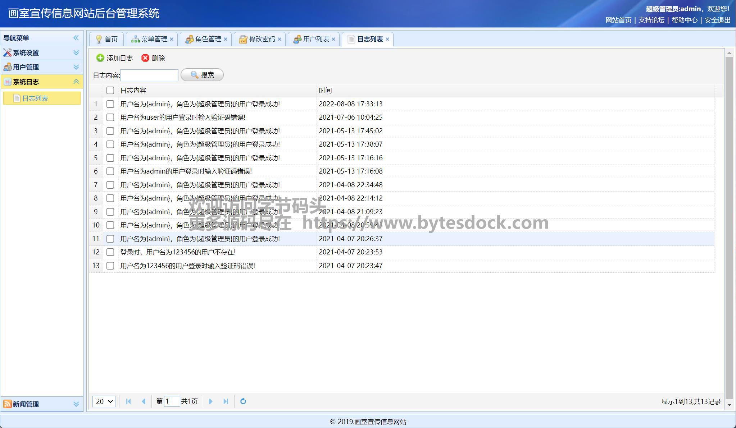Click the refresh icon in pagination bar
736x428 pixels.
pos(243,401)
